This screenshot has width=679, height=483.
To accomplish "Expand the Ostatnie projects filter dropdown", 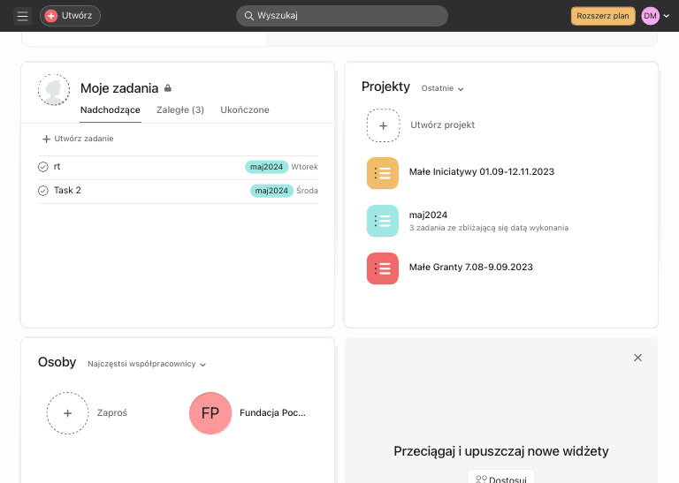I will (443, 88).
